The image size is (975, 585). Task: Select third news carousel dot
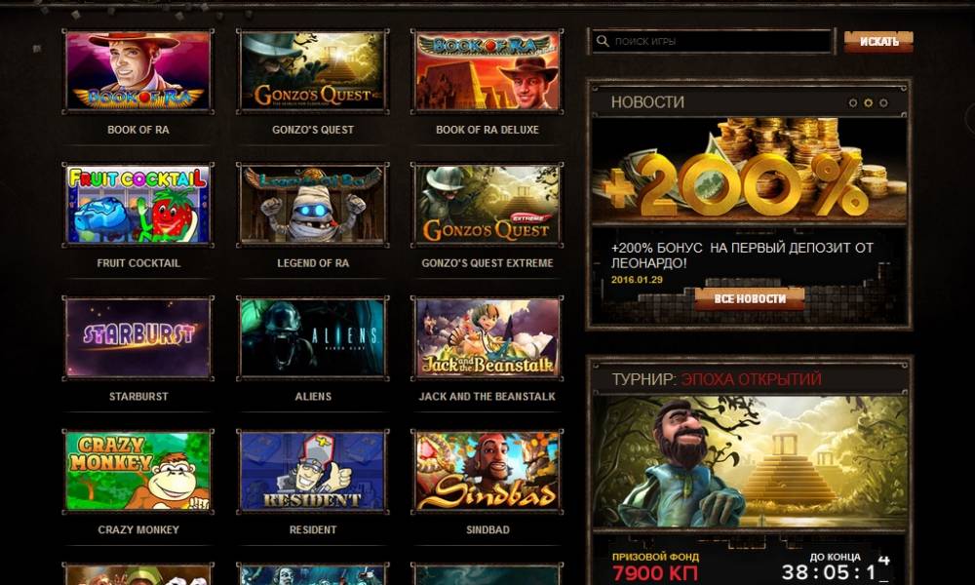pos(883,102)
